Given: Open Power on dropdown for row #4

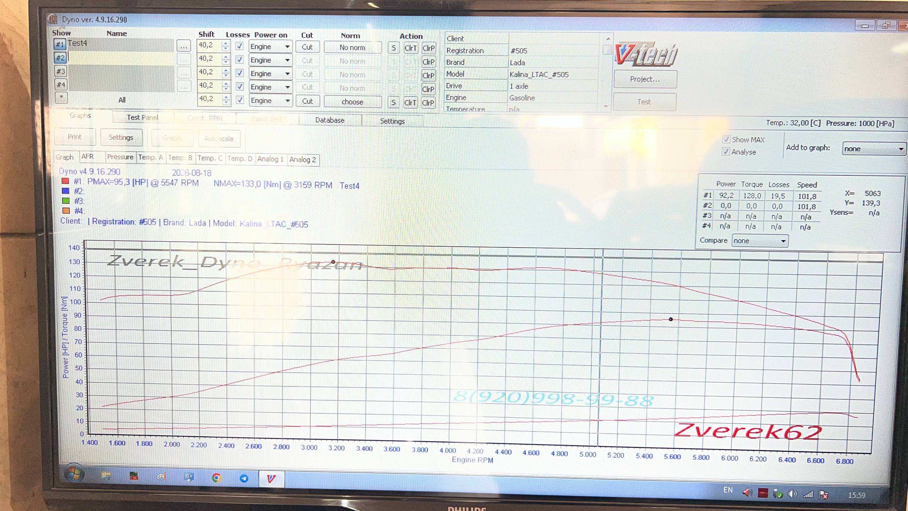Looking at the screenshot, I should (x=270, y=87).
